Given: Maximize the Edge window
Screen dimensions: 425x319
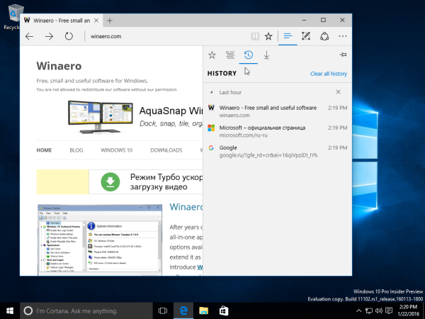Looking at the screenshot, I should pyautogui.click(x=323, y=20).
